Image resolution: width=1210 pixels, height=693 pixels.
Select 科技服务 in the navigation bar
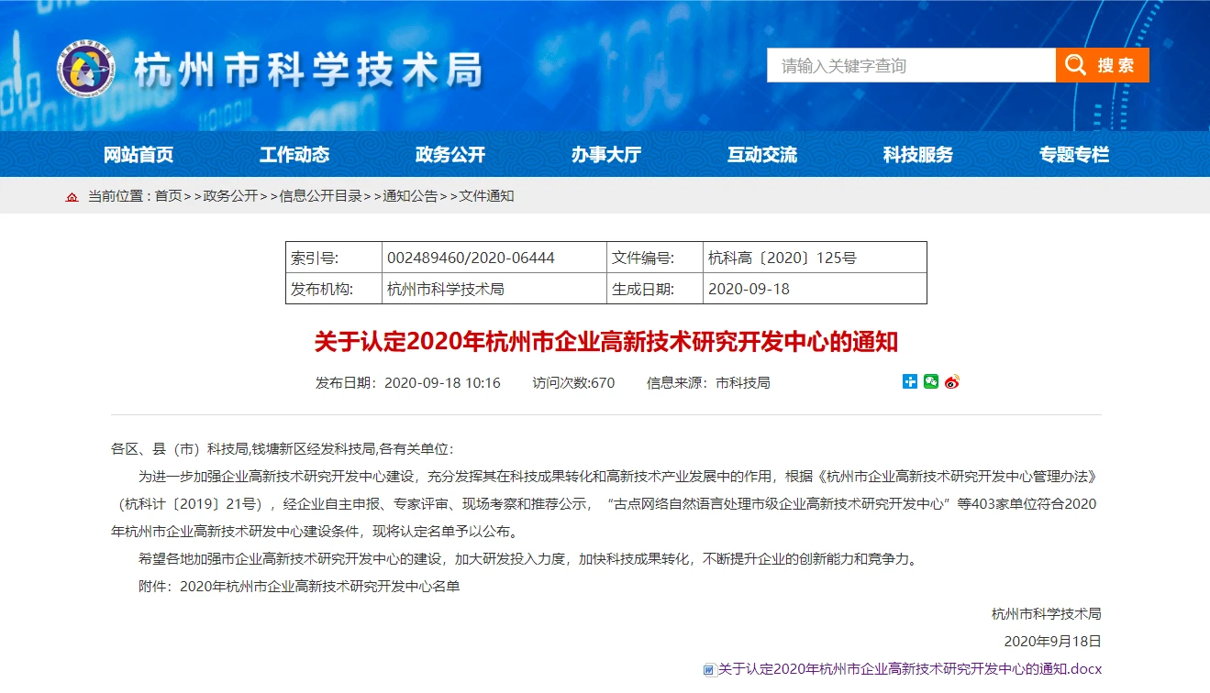pos(918,155)
